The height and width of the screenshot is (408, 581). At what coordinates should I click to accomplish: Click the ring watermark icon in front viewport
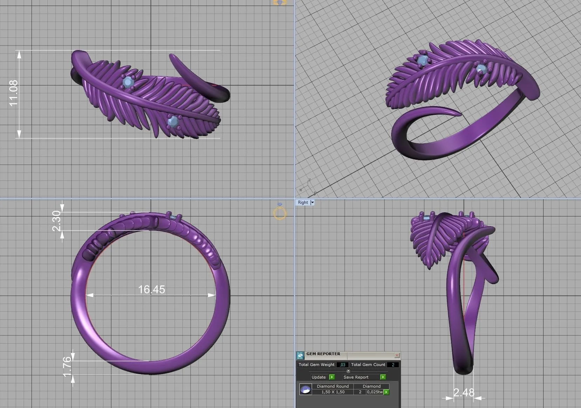coord(279,212)
